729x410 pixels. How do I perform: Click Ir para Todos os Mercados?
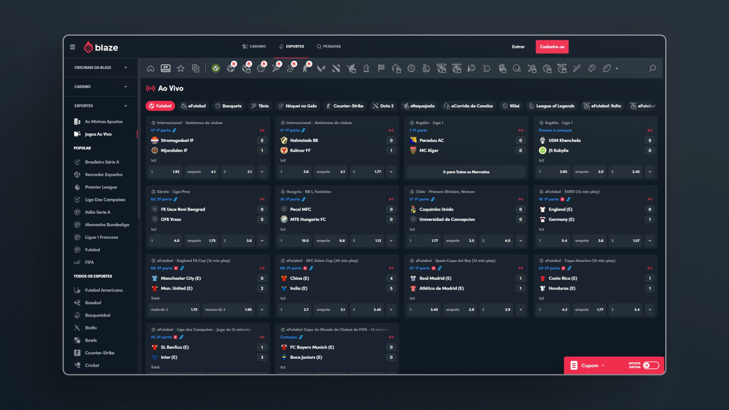click(x=466, y=172)
